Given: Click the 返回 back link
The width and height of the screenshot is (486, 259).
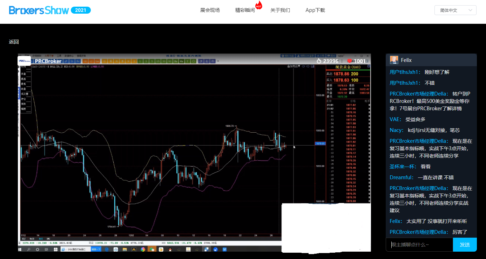Looking at the screenshot, I should tap(14, 42).
